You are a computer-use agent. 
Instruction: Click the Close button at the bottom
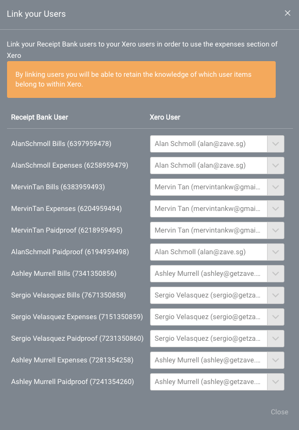279,412
